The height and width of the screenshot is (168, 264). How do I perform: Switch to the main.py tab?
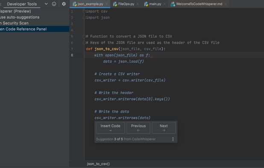pyautogui.click(x=155, y=4)
